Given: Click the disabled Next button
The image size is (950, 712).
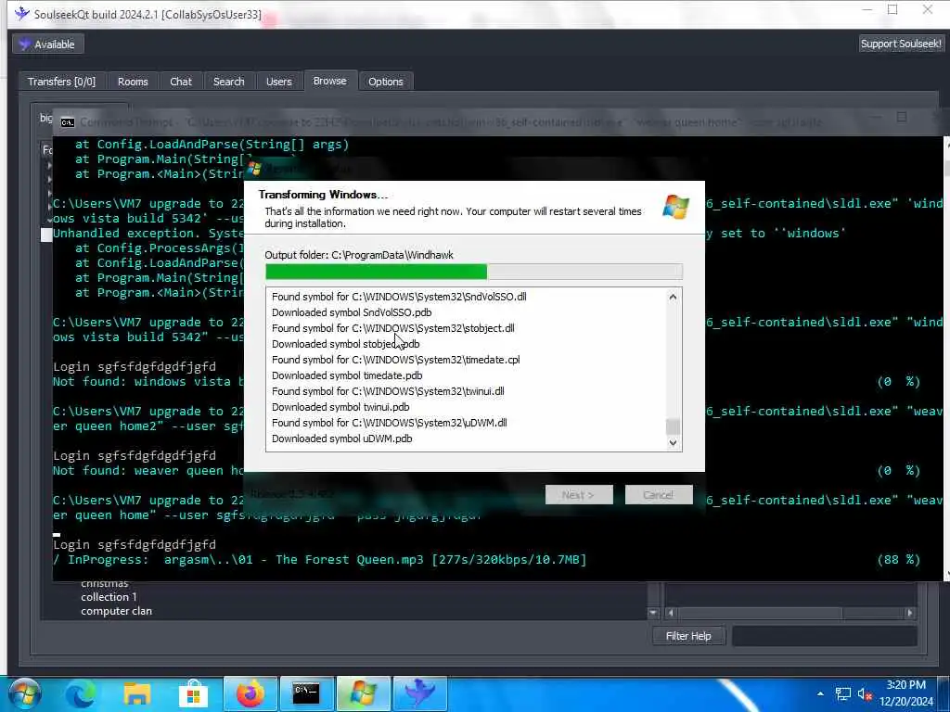Looking at the screenshot, I should point(579,495).
